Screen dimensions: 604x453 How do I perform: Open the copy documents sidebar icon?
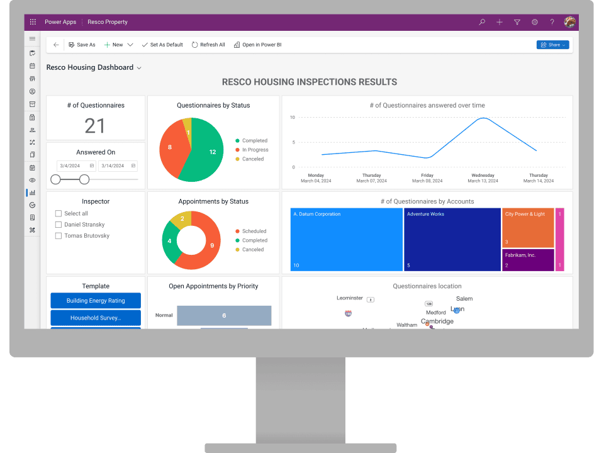click(32, 155)
